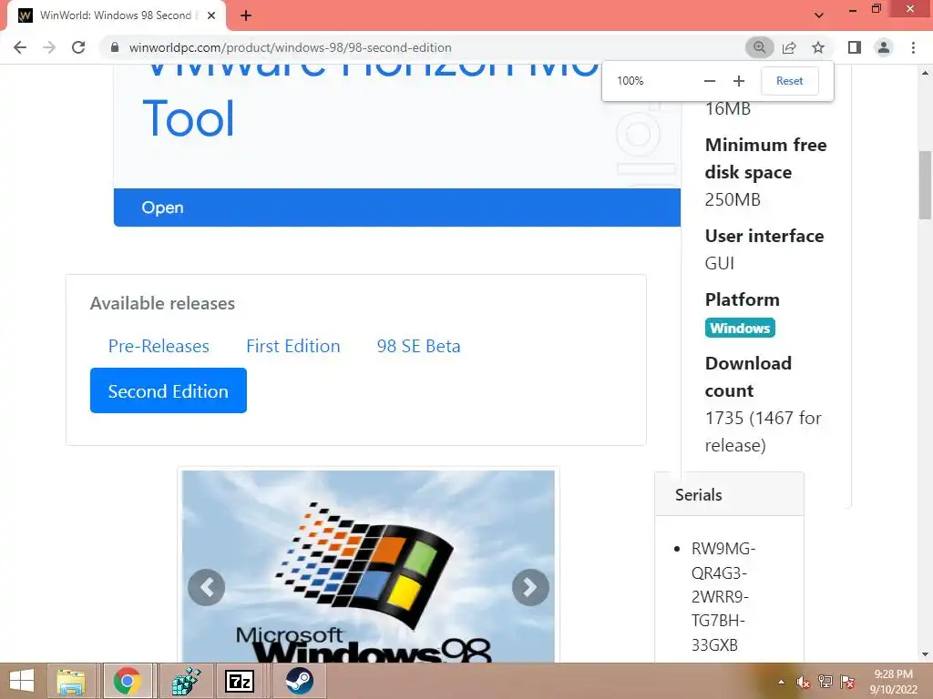Select the Pre-Releases release

(159, 346)
